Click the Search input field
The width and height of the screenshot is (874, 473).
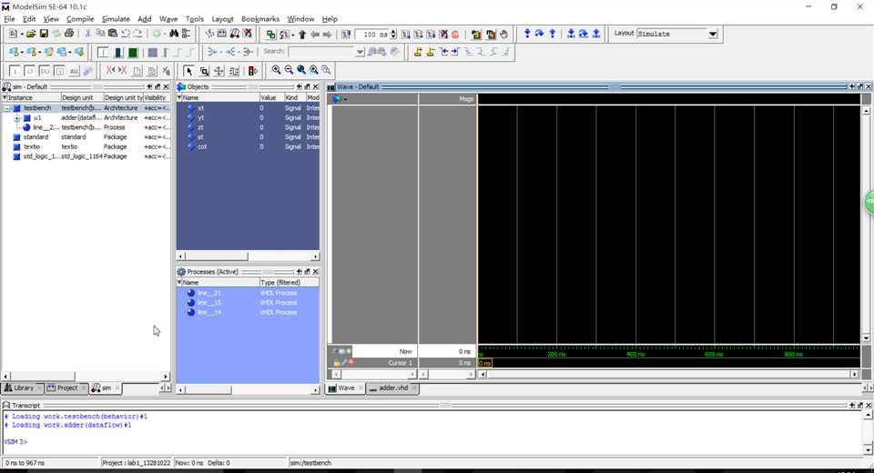[321, 53]
